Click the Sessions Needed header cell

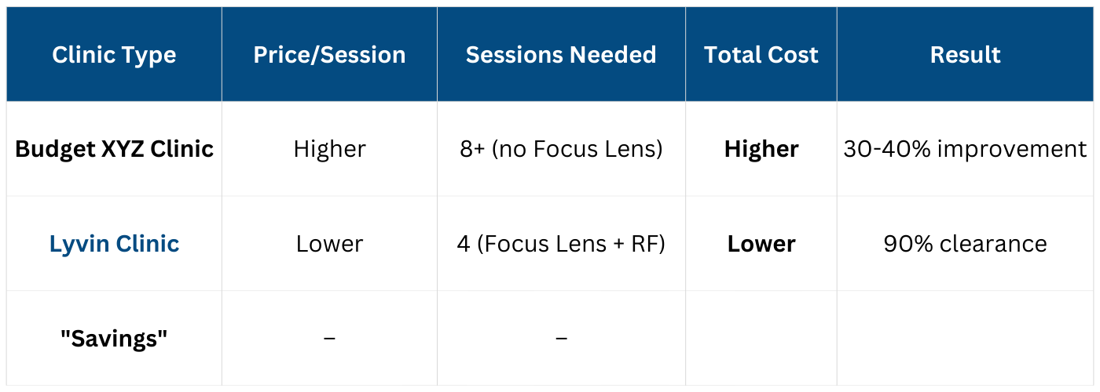click(561, 55)
